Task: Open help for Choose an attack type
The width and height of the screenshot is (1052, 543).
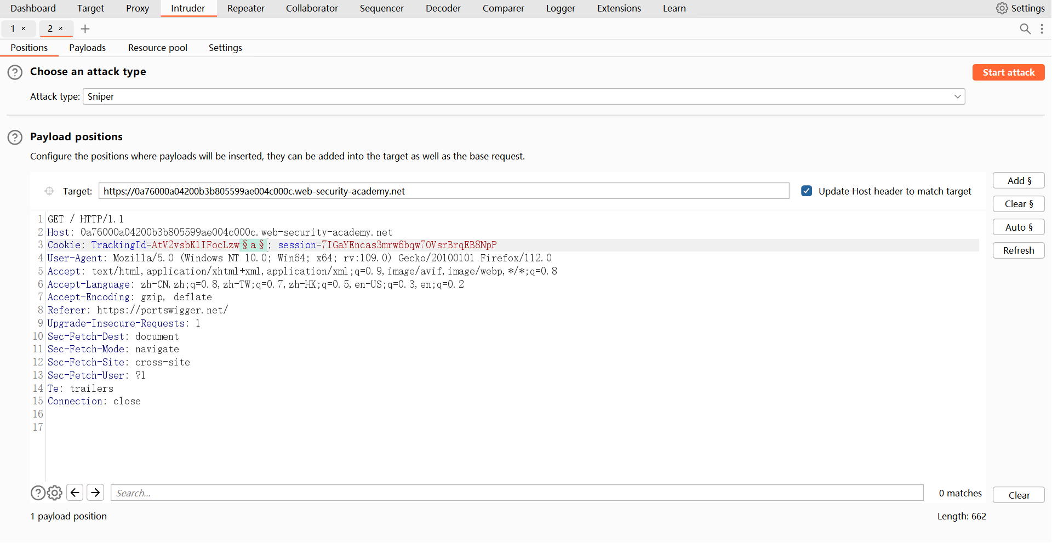Action: 15,72
